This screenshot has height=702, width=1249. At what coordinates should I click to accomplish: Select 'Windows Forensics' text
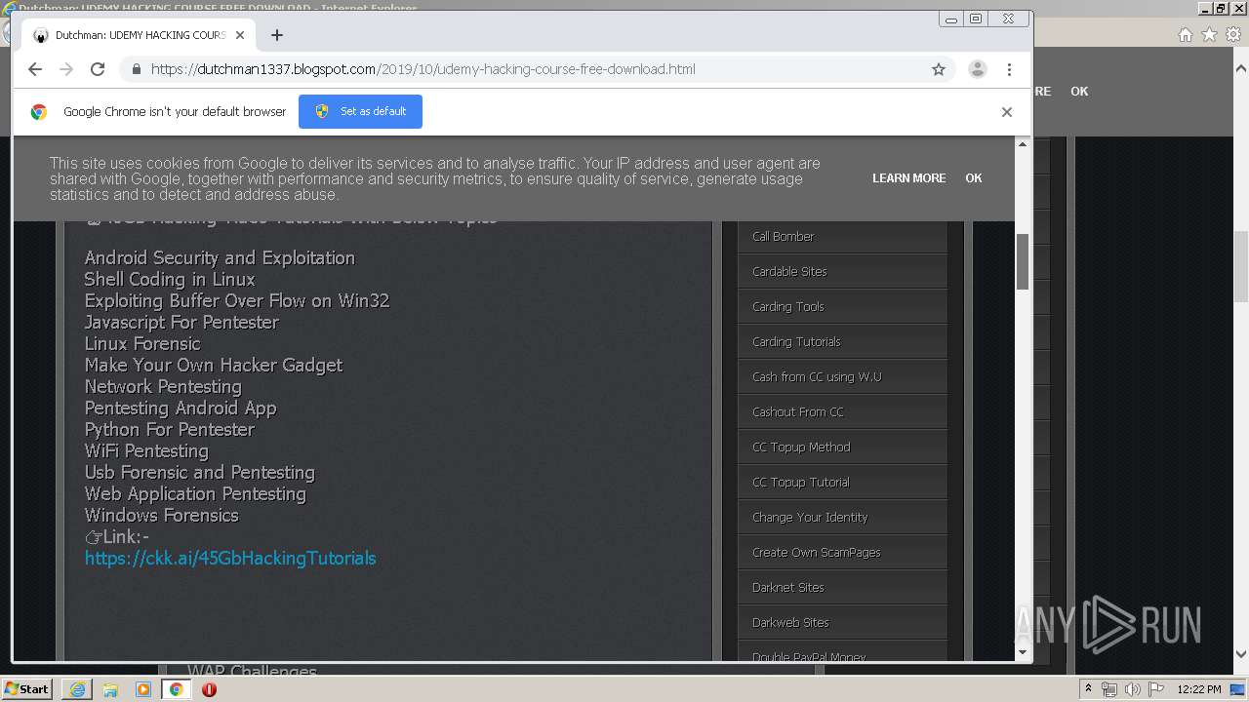162,516
